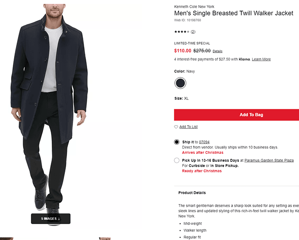Open the Add To List link
This screenshot has width=299, height=240.
tap(188, 127)
